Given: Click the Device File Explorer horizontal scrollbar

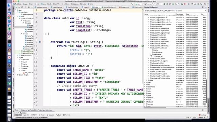Looking at the screenshot, I should [155, 107].
